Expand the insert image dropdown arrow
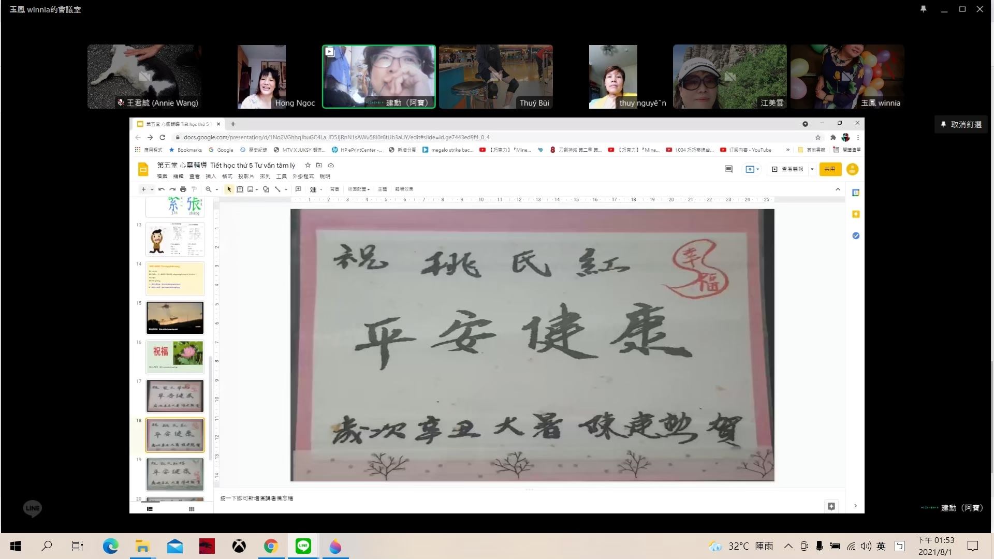Viewport: 994px width, 559px height. 257,190
